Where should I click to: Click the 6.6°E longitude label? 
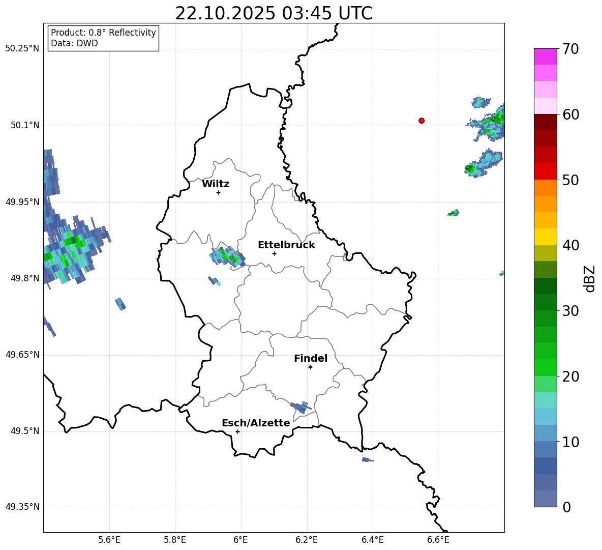coord(438,540)
